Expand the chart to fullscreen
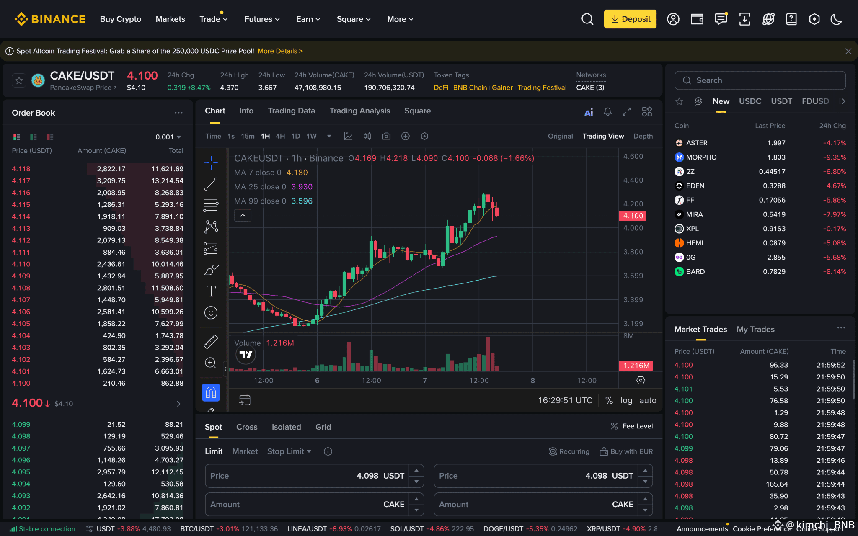 pyautogui.click(x=627, y=112)
